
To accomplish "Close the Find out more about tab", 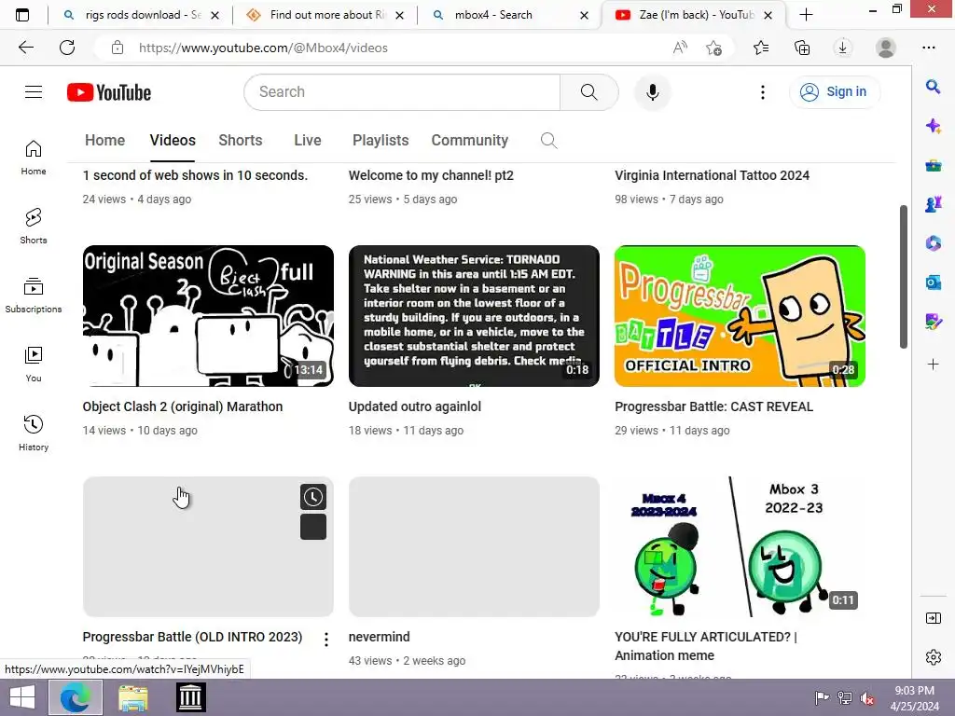I will point(399,15).
